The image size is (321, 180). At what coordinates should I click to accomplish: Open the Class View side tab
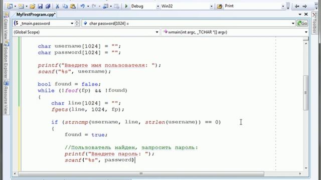6,26
